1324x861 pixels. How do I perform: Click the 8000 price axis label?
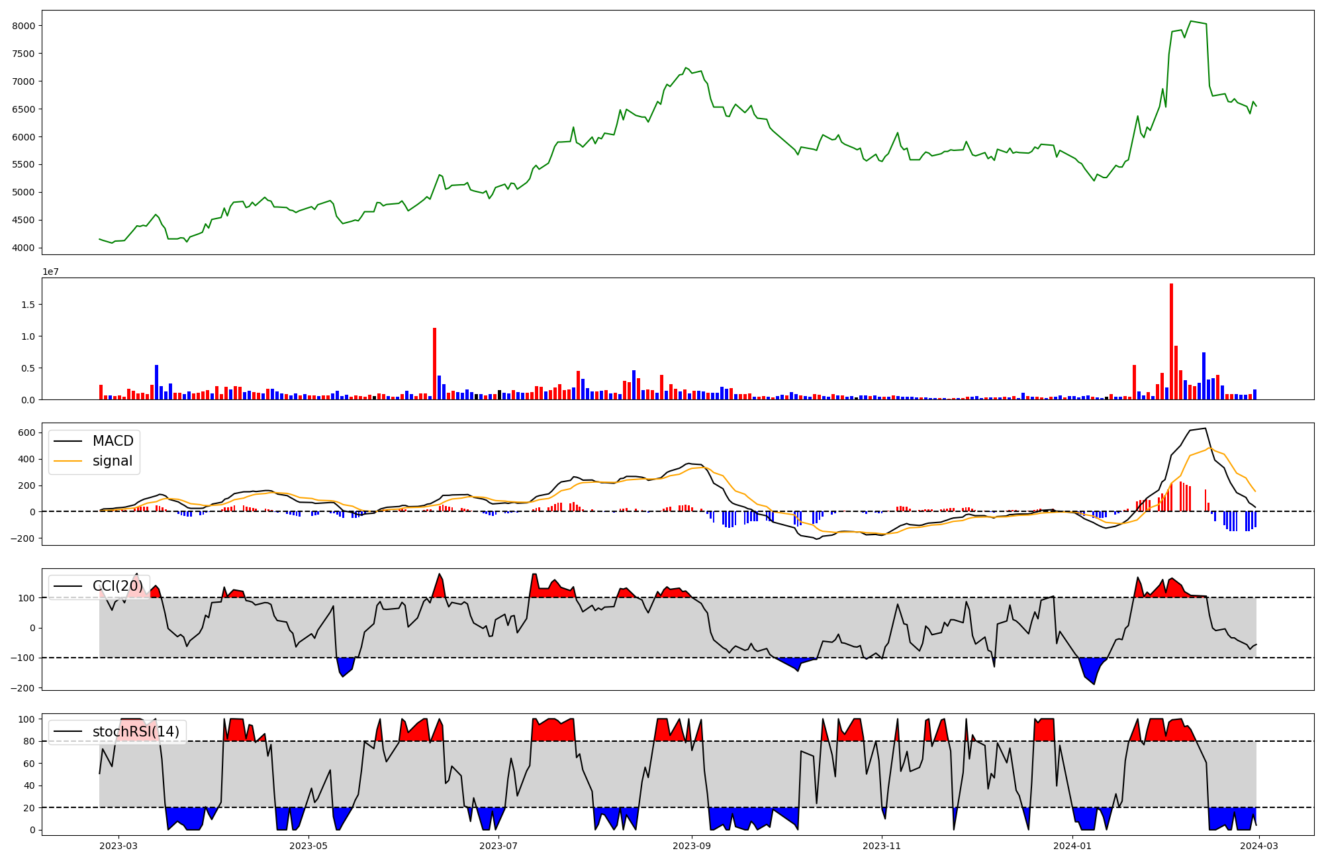(24, 26)
